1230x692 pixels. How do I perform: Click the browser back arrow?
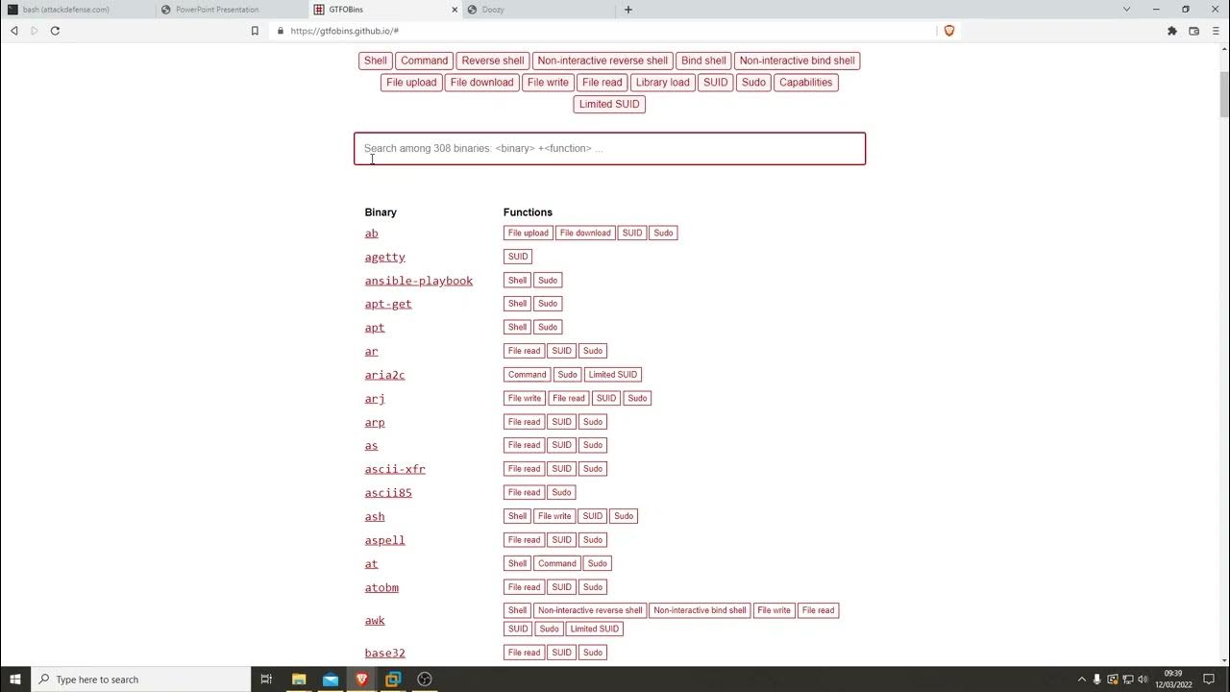click(14, 31)
